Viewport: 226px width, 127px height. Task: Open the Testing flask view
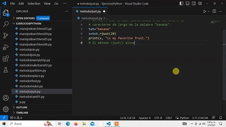(x=6, y=70)
